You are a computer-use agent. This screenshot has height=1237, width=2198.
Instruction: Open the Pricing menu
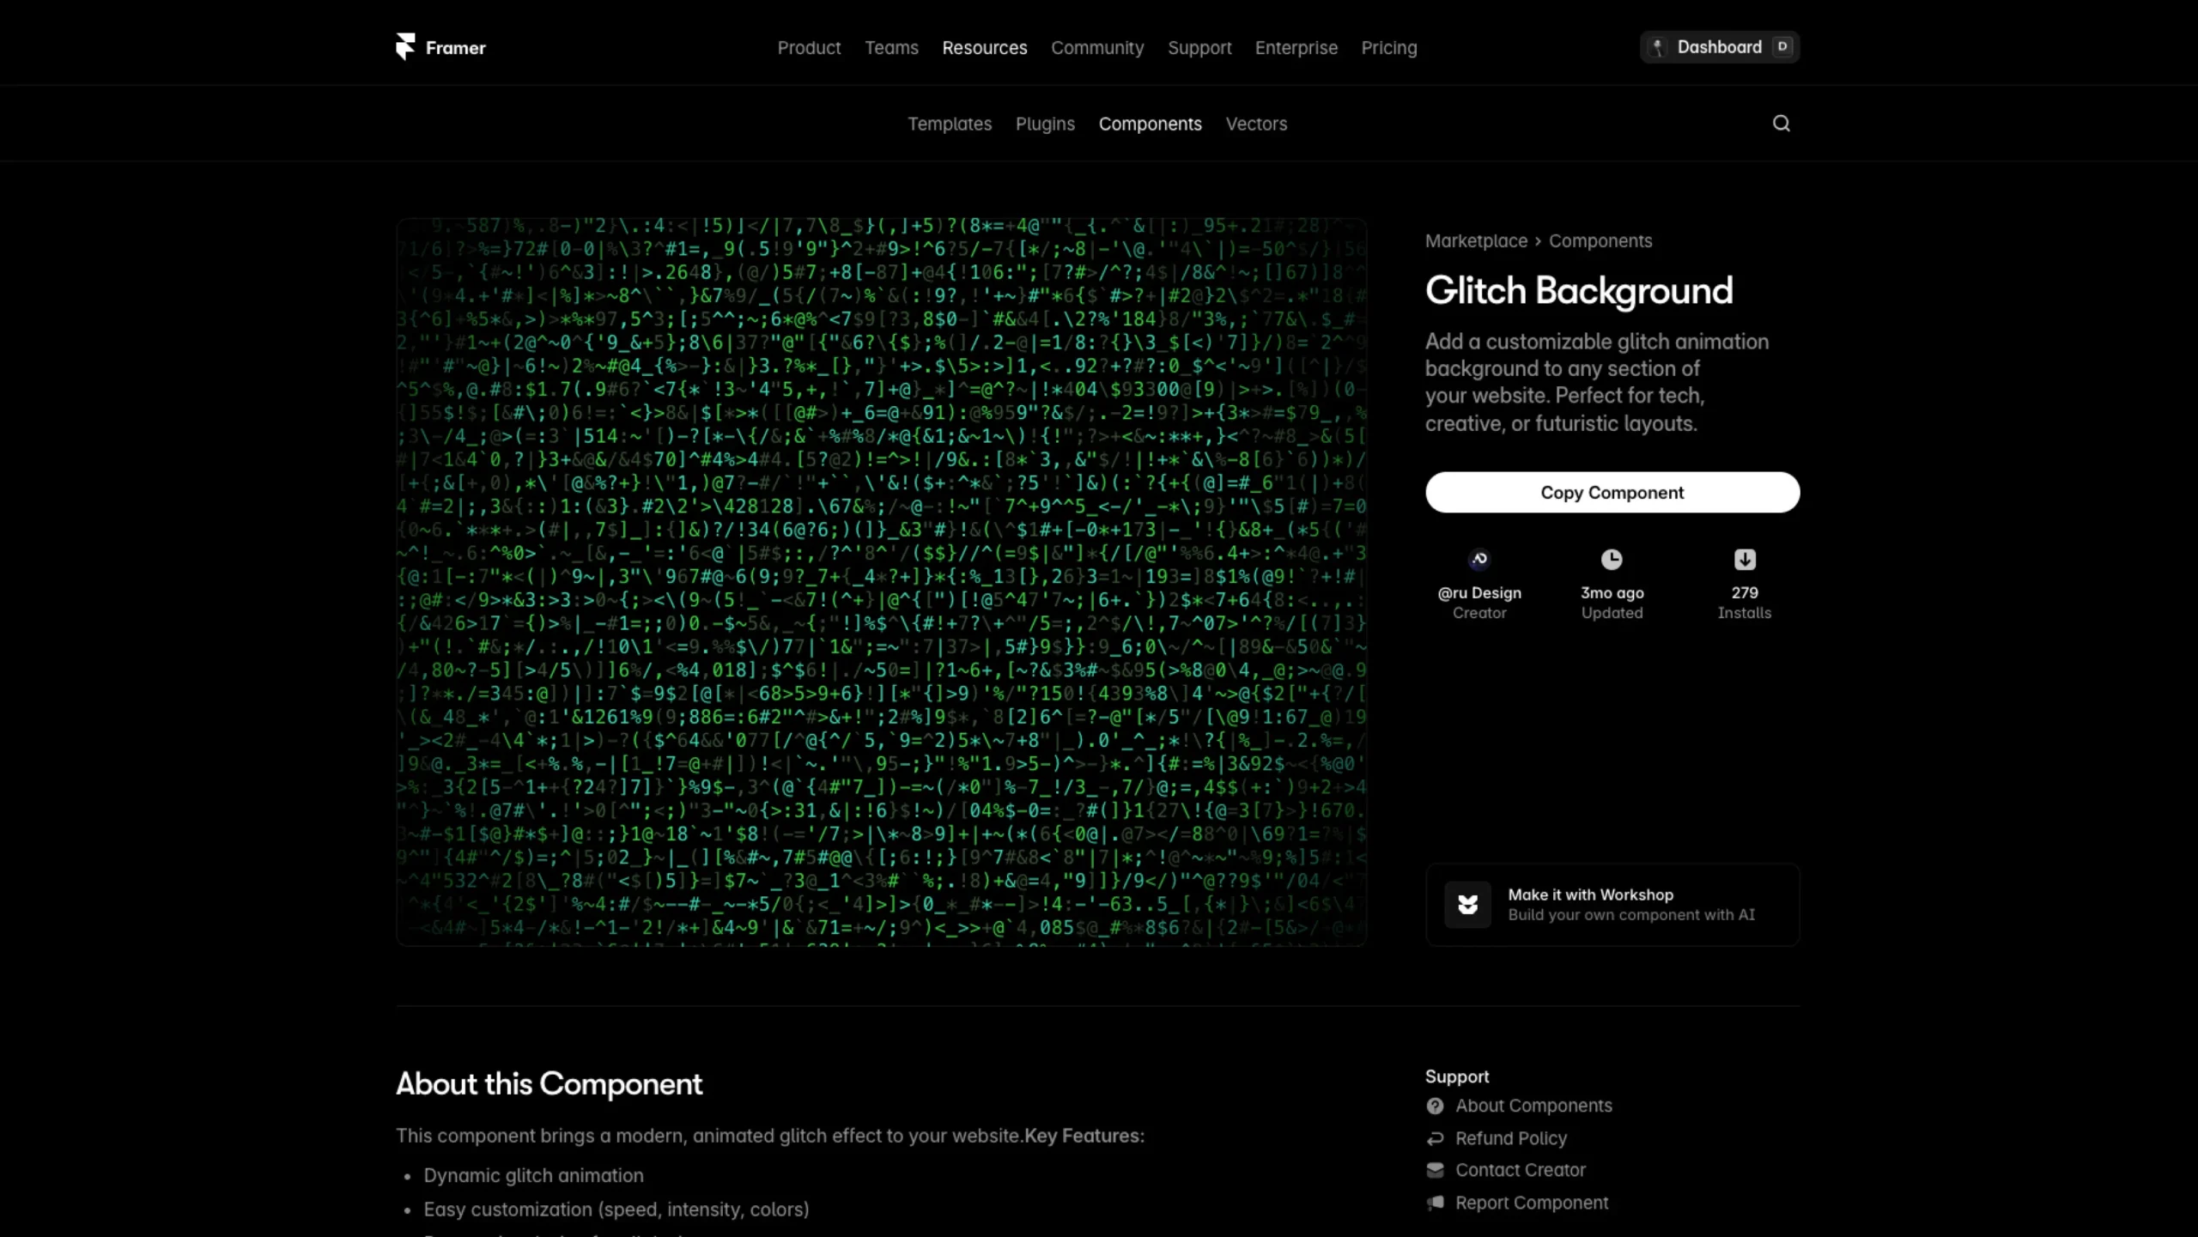tap(1388, 48)
